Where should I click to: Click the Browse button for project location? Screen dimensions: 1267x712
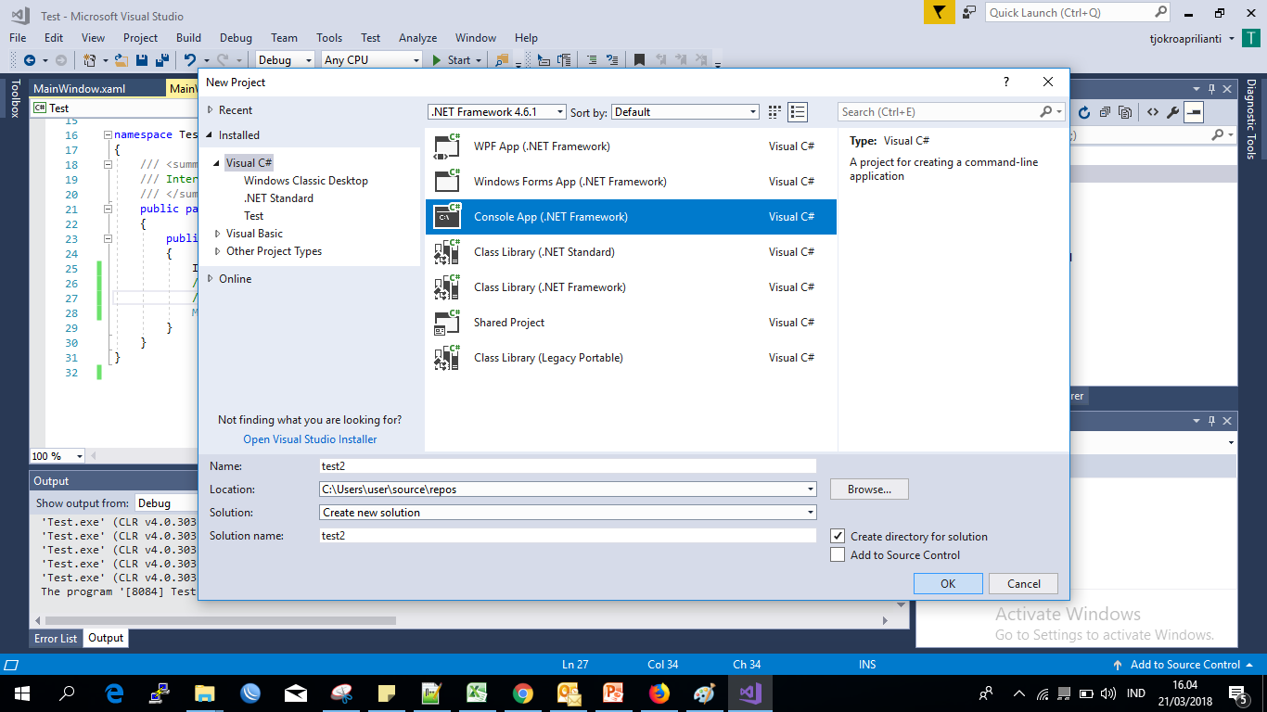[x=868, y=489]
